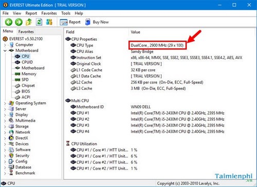Viewport: 257px width, 187px height.
Task: Select the Multimedia speaker icon
Action: pos(11,120)
